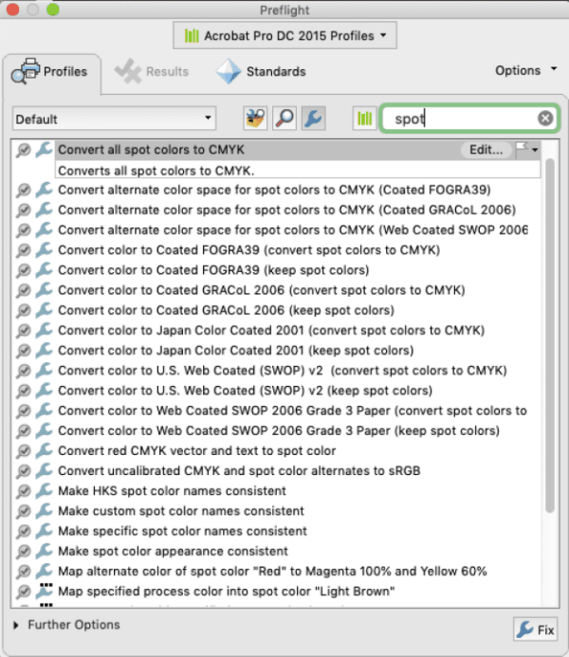
Task: Open Acrobat Pro DC 2015 Profiles dropdown
Action: (284, 36)
